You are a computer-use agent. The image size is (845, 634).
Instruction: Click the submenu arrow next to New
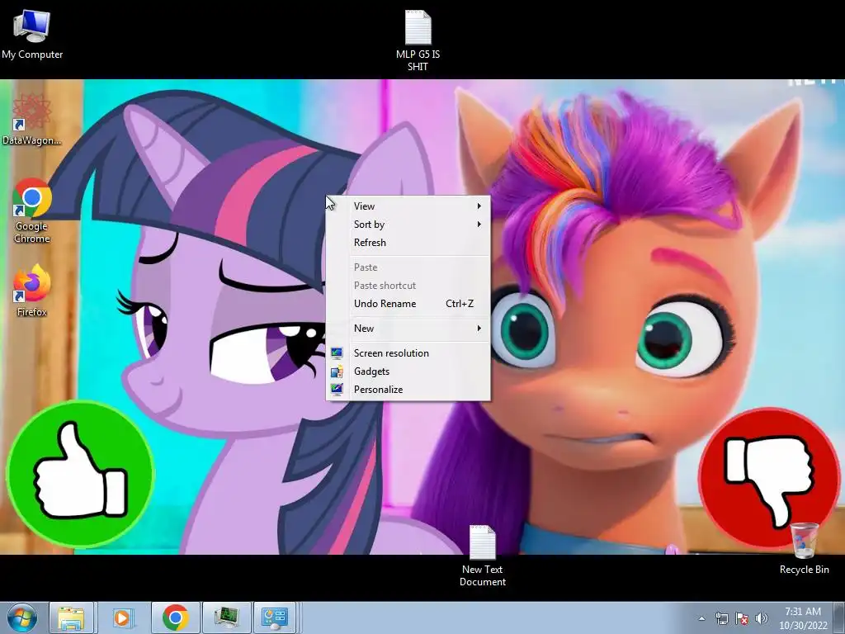click(x=479, y=329)
